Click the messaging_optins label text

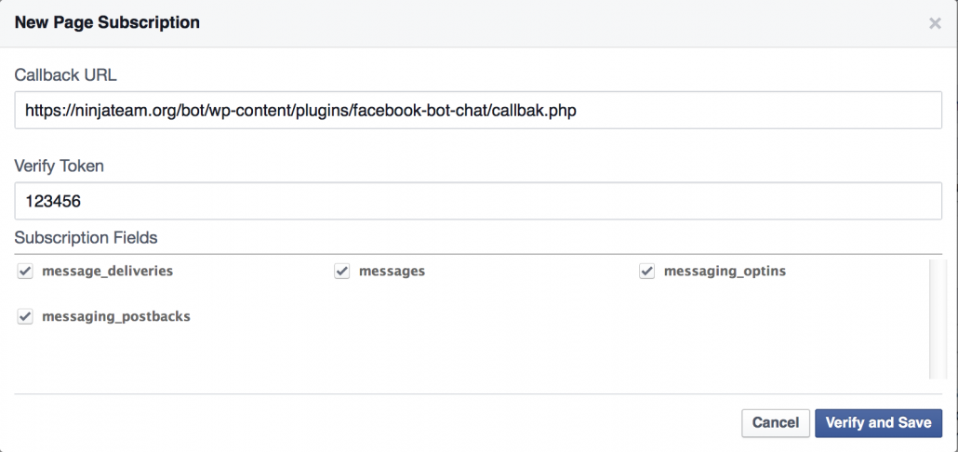[x=725, y=272]
